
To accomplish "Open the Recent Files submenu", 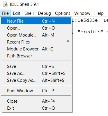I will pyautogui.click(x=36, y=42).
